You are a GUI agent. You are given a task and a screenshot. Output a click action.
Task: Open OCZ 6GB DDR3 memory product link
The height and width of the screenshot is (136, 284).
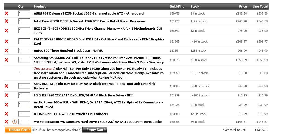tap(98, 31)
